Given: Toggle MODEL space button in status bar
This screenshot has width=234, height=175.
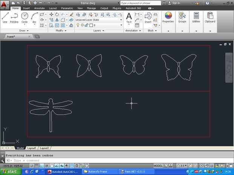Looking at the screenshot, I should pos(158,166).
